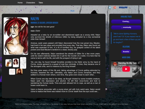The width and height of the screenshot is (145, 109).
Task: Go to the Home page
Action: tap(20, 3)
